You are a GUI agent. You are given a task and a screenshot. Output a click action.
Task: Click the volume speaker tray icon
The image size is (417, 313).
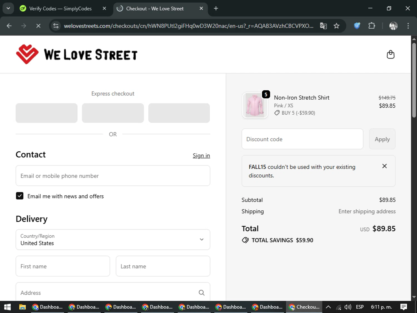(348, 307)
